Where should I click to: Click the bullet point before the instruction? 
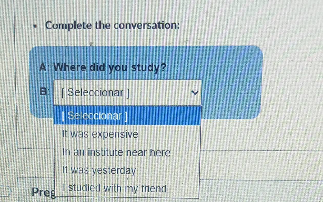[36, 26]
